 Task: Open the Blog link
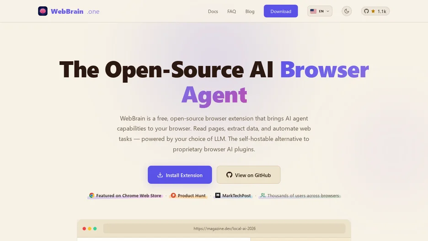click(250, 11)
